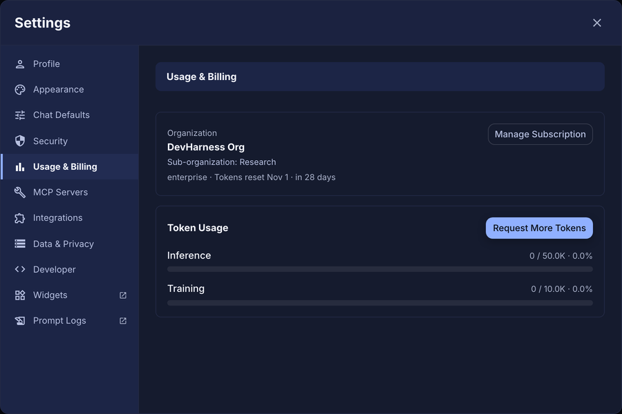Screen dimensions: 622x414
Task: Click the Developer code brackets icon
Action: coord(20,269)
